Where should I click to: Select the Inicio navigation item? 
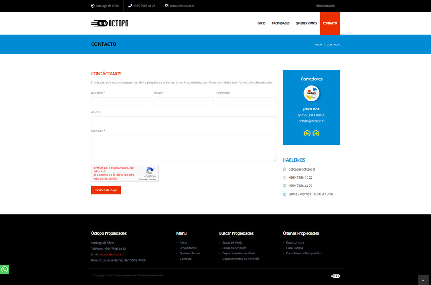point(261,23)
